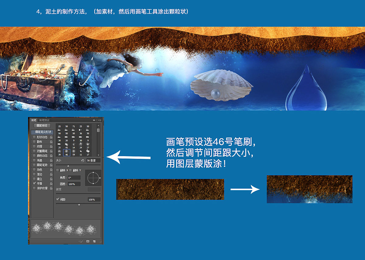Enable the 散布 checkbox

(x=34, y=142)
